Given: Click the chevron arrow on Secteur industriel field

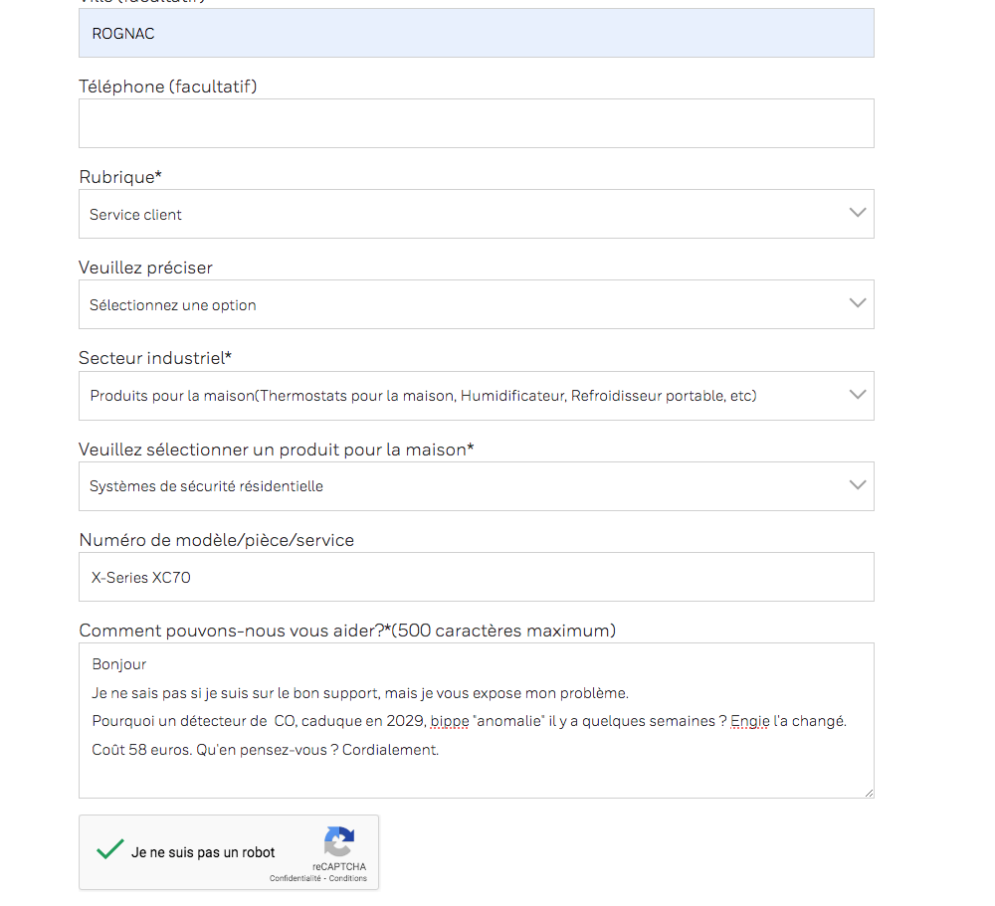Looking at the screenshot, I should coord(858,395).
